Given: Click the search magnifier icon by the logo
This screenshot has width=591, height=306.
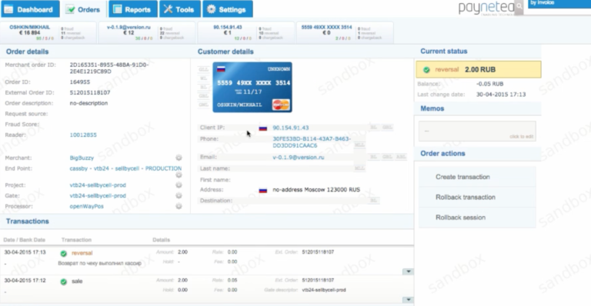Looking at the screenshot, I should 519,6.
